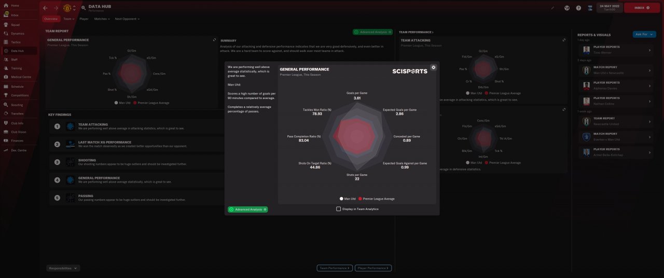Screen dimensions: 664x278
Task: Click the Man Utd club badge
Action: pos(67,8)
